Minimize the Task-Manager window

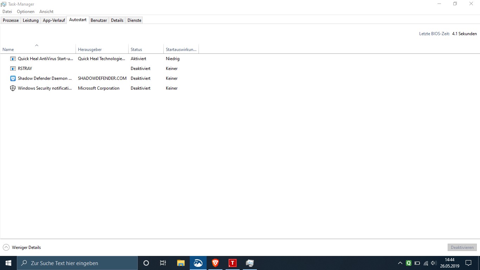(x=439, y=4)
